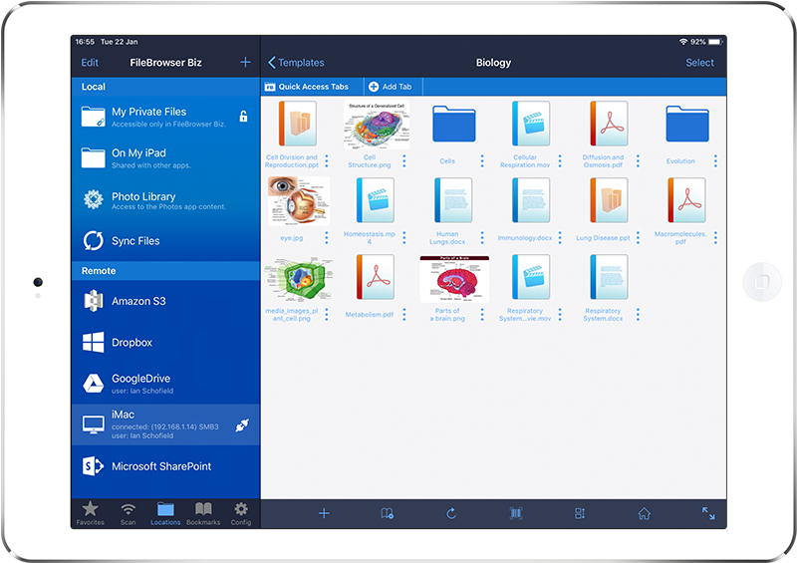Tap the home icon
The width and height of the screenshot is (797, 563).
point(644,513)
